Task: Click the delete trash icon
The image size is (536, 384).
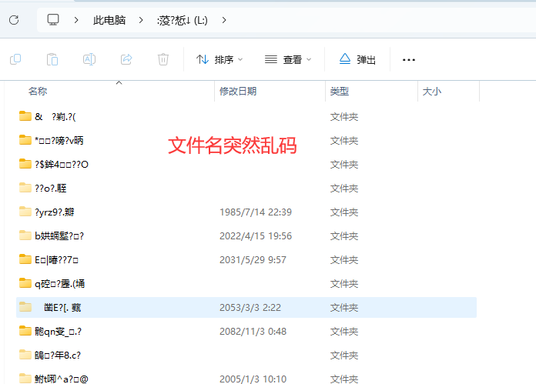Action: [163, 59]
